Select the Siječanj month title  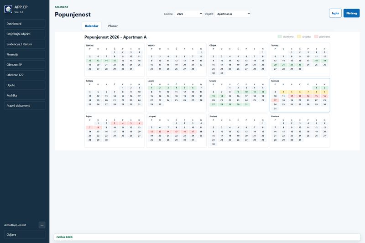click(x=89, y=45)
